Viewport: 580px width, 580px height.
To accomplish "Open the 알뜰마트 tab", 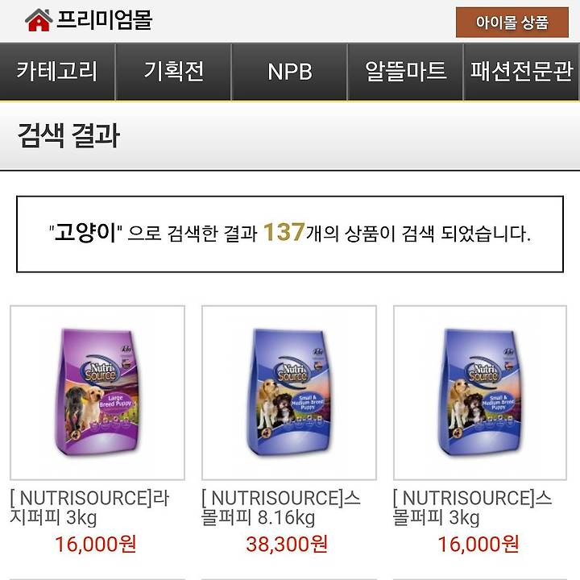I will [405, 72].
